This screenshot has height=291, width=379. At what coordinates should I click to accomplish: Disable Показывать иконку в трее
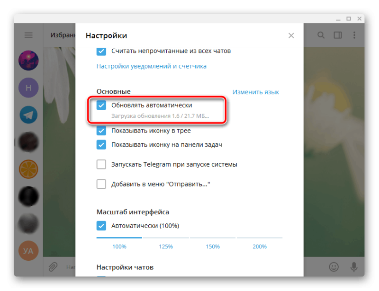point(101,131)
